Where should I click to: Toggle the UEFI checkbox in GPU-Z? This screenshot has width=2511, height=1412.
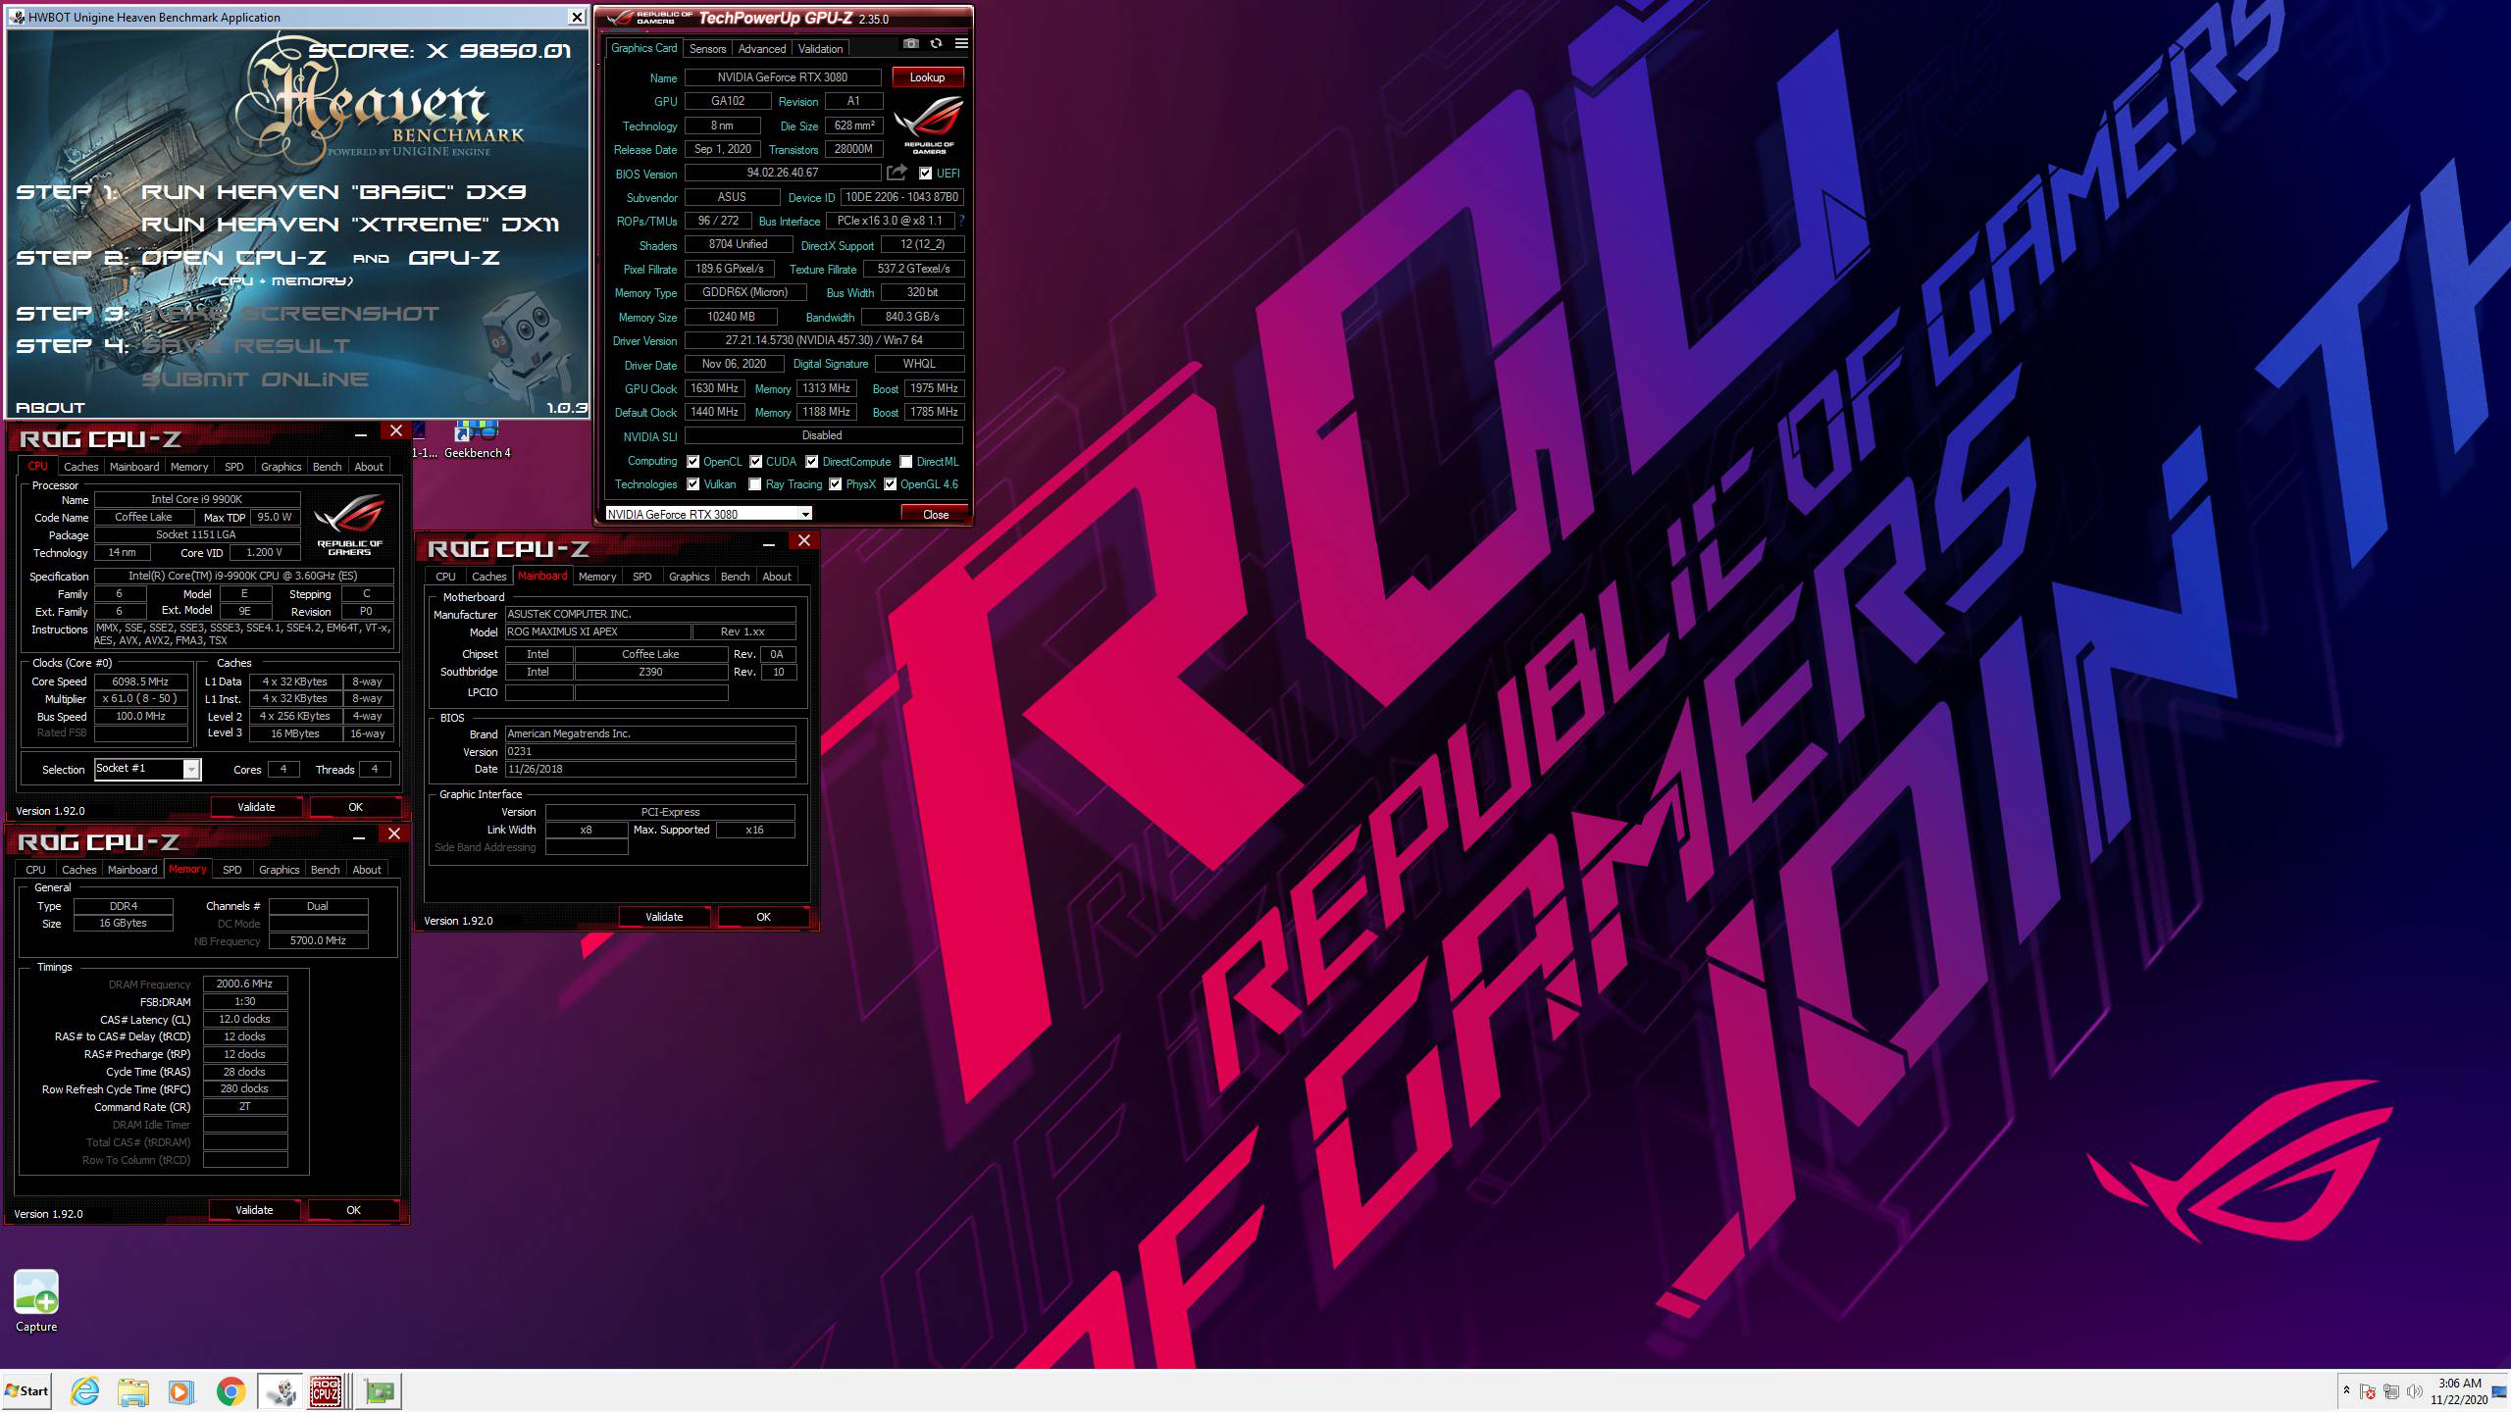coord(925,174)
